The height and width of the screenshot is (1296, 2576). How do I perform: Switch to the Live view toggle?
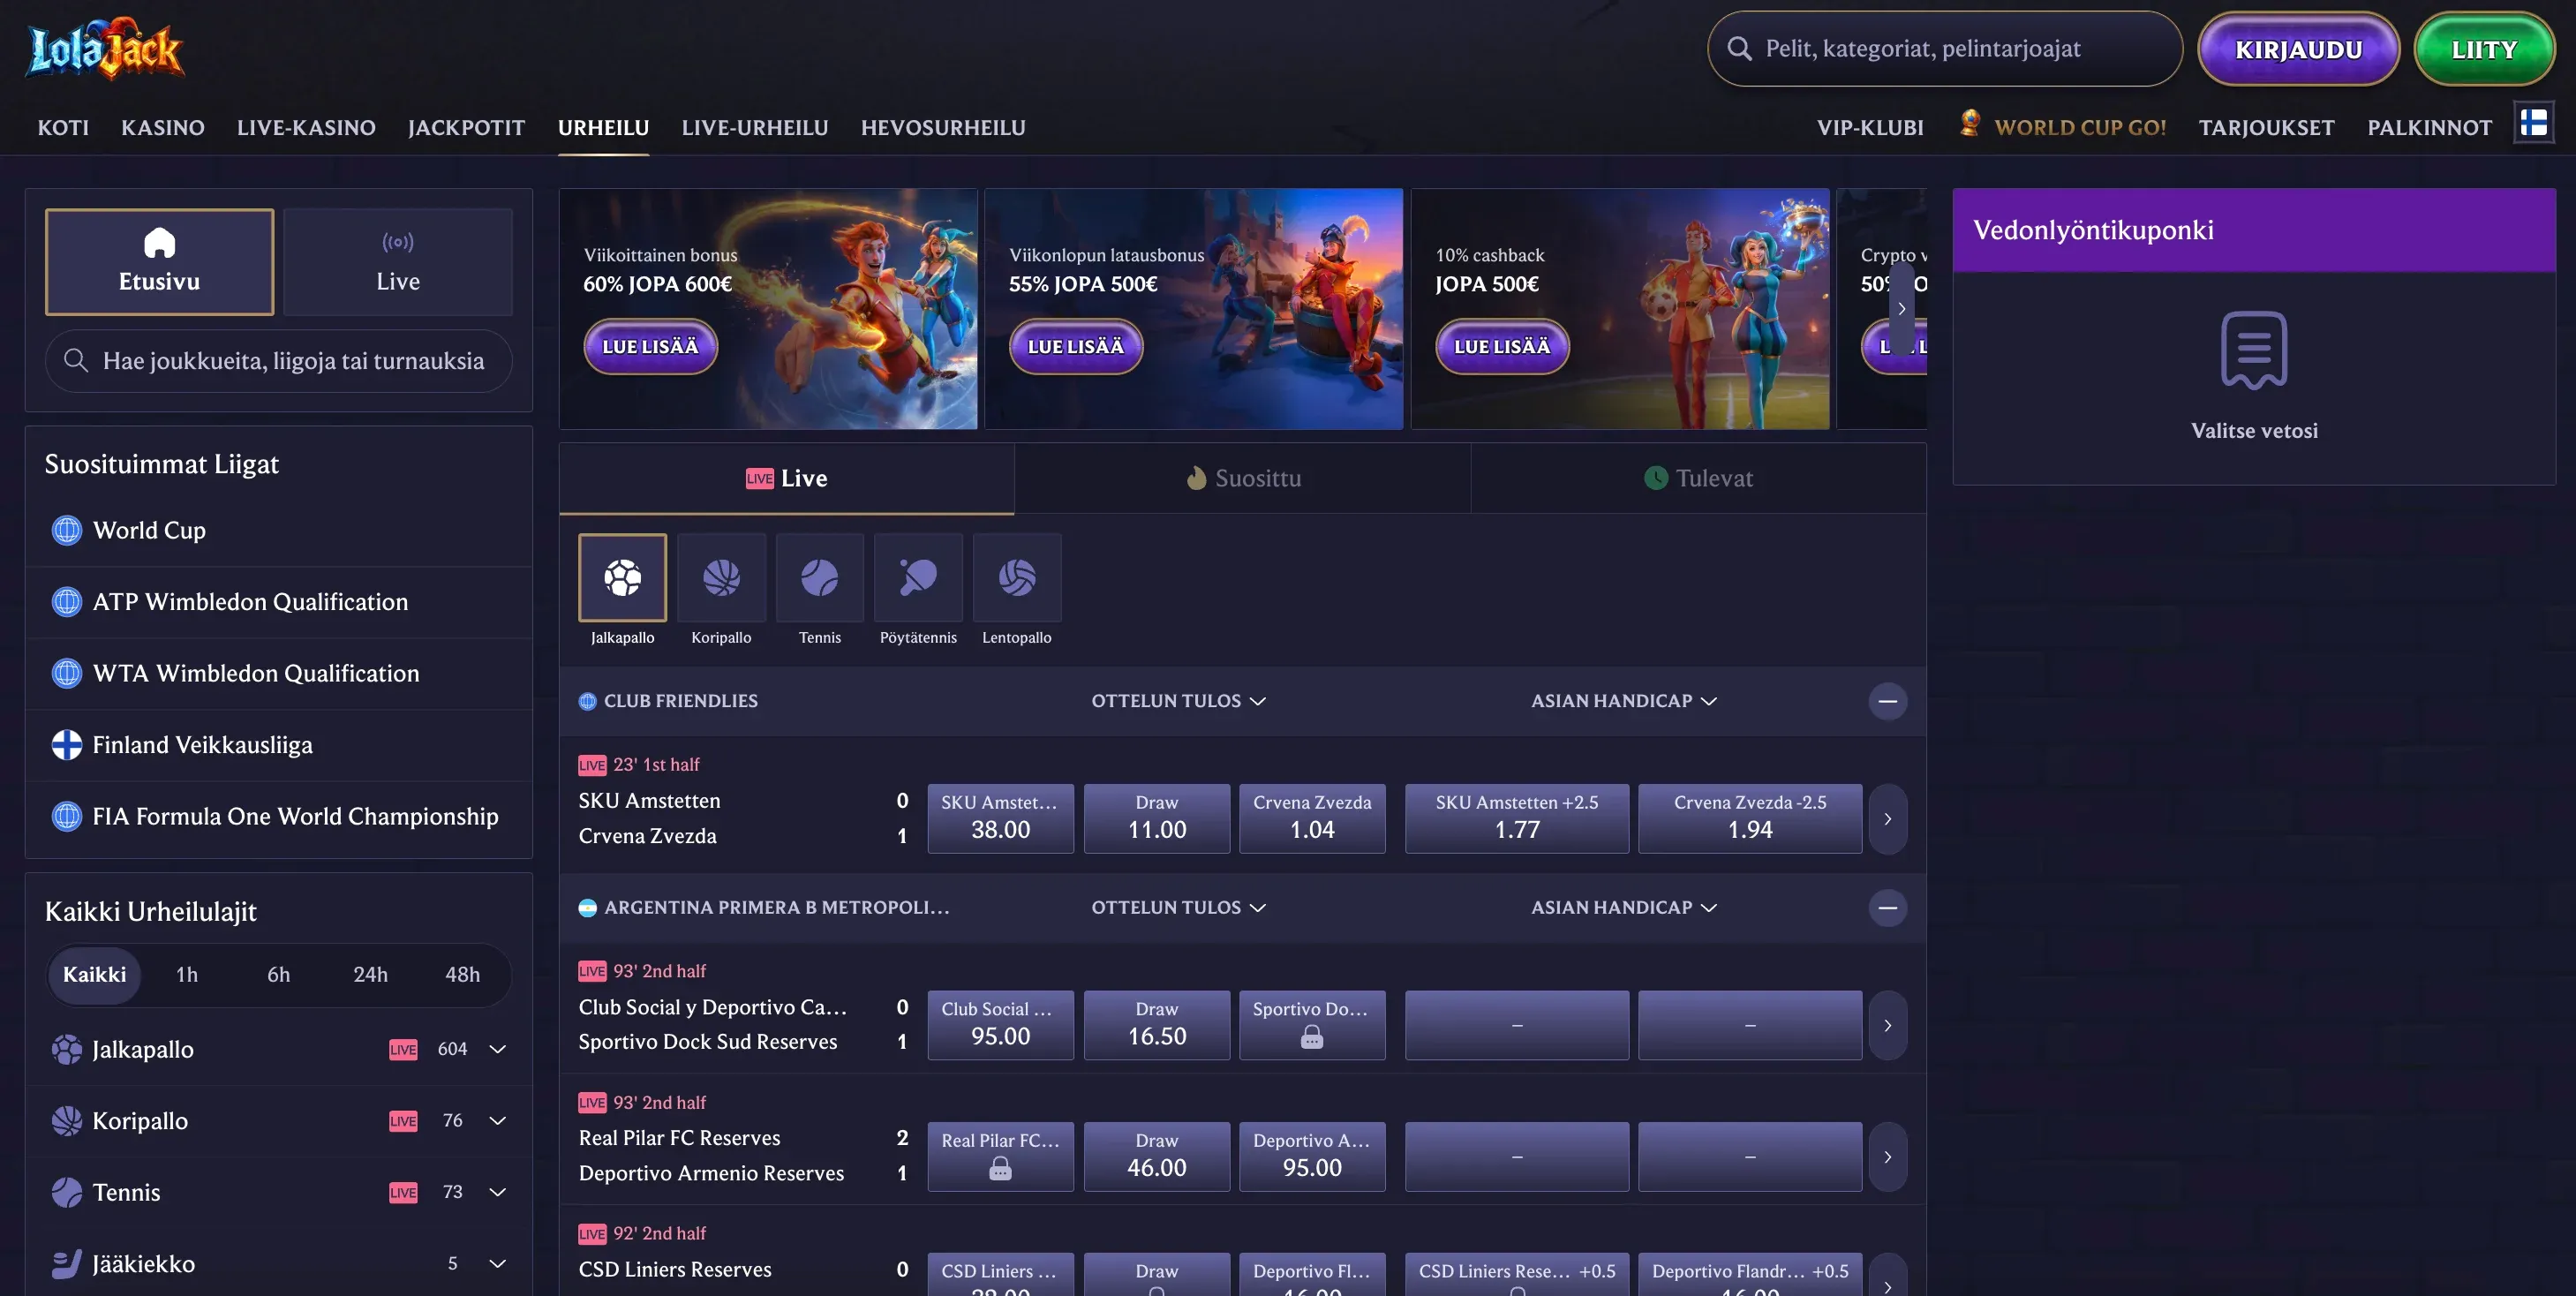[x=398, y=262]
